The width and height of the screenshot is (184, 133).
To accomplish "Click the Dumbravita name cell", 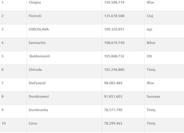I will (38, 110).
